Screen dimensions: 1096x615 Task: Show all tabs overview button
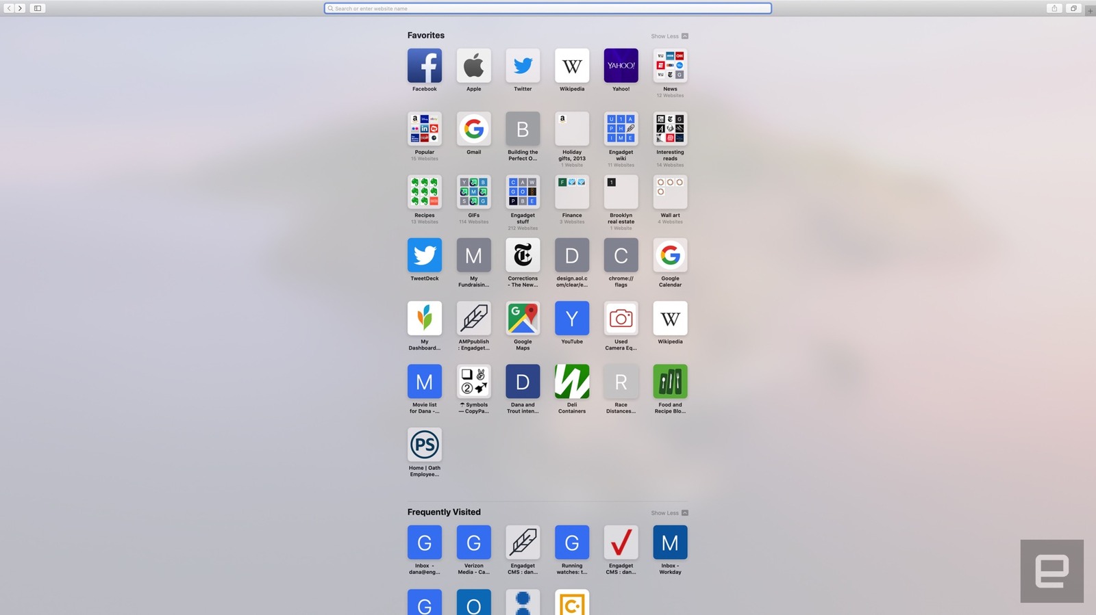(1073, 8)
